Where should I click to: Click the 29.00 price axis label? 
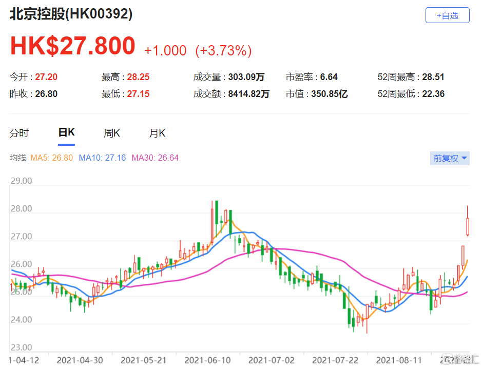coord(21,181)
